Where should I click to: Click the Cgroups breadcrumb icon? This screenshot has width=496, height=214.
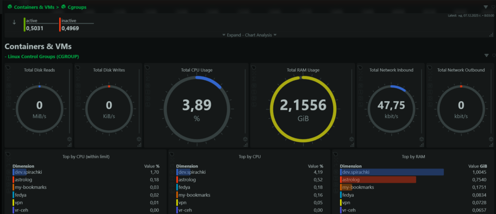[x=63, y=7]
